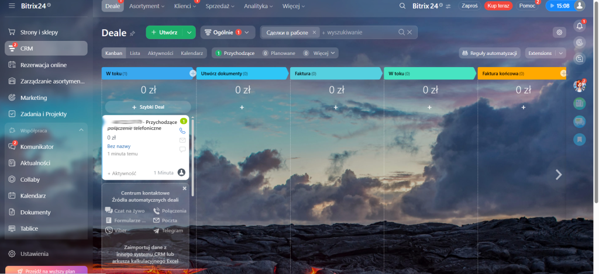The width and height of the screenshot is (599, 274).
Task: Open the Analityka menu item
Action: [x=260, y=6]
